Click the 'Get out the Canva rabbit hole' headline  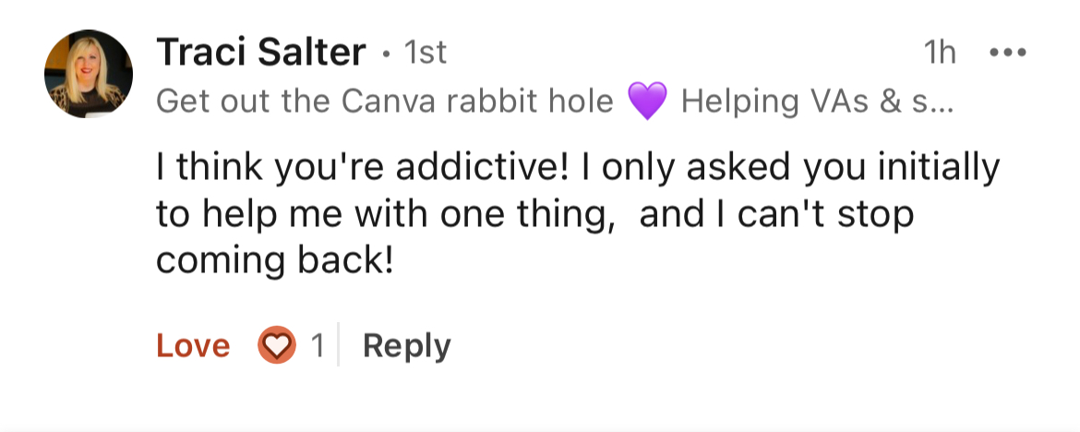click(x=384, y=101)
